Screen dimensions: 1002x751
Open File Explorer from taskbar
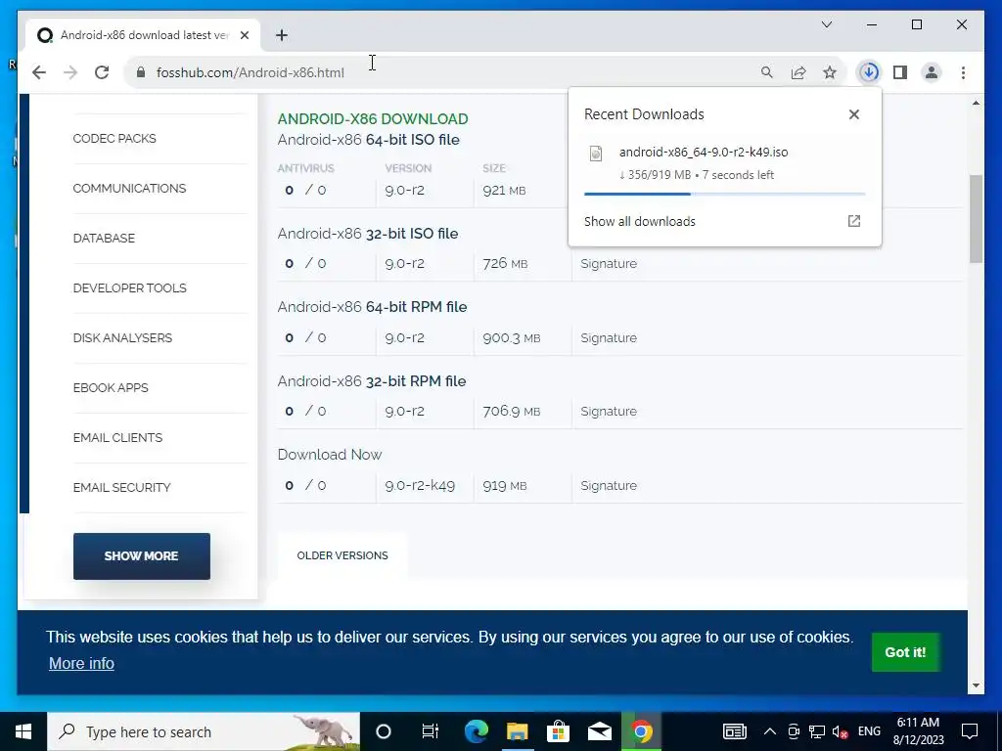[x=517, y=731]
